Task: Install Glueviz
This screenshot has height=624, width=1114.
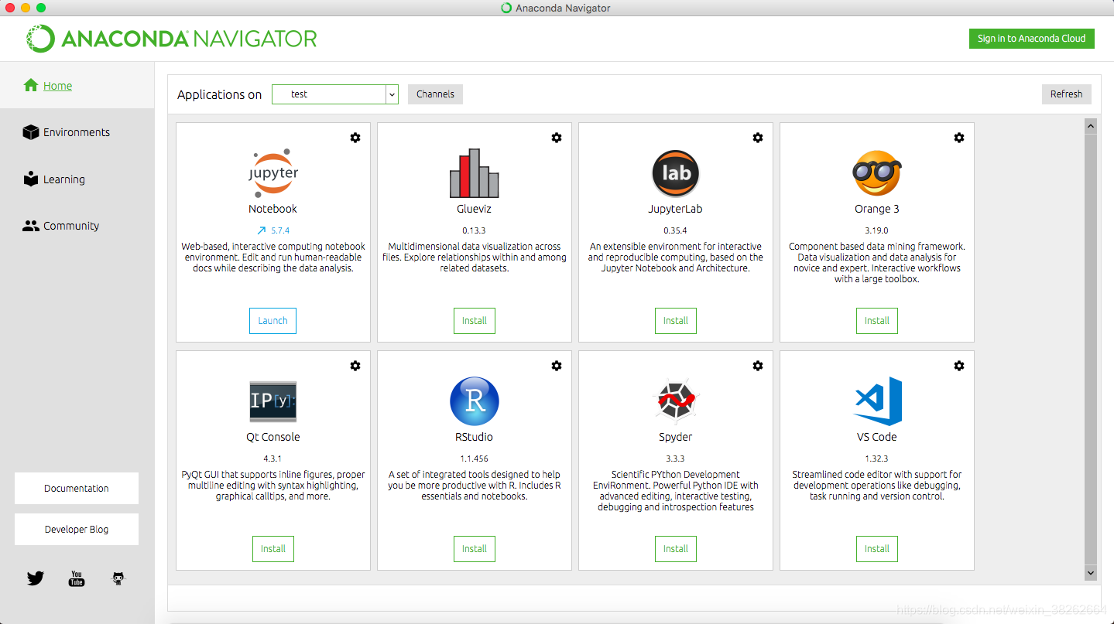Action: 474,321
